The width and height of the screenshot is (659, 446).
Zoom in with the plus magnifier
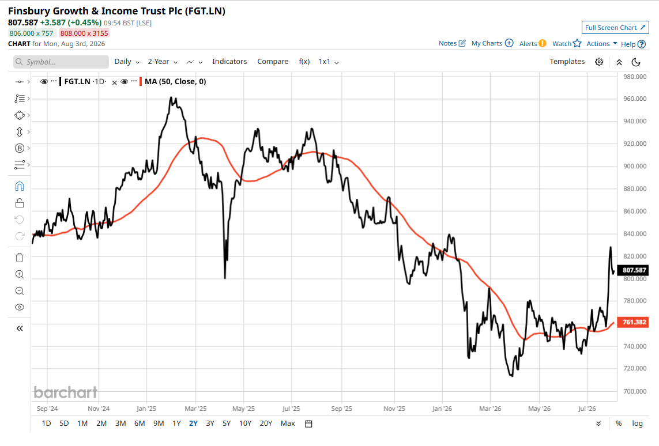point(20,274)
